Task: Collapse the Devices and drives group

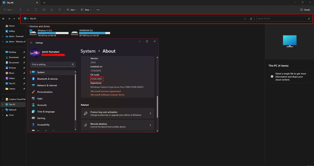Action: pyautogui.click(x=28, y=26)
